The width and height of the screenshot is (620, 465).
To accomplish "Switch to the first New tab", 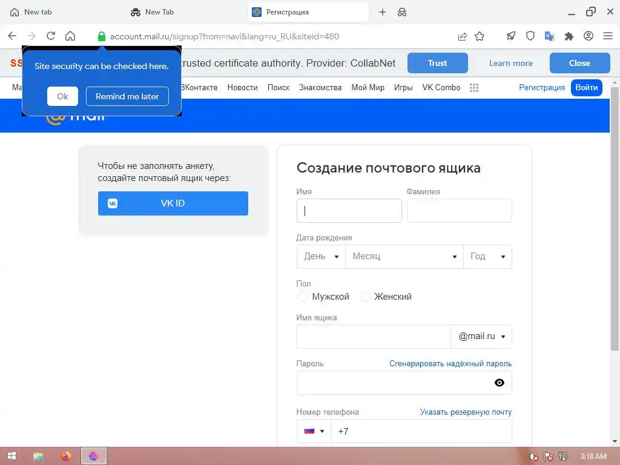I will pyautogui.click(x=38, y=12).
